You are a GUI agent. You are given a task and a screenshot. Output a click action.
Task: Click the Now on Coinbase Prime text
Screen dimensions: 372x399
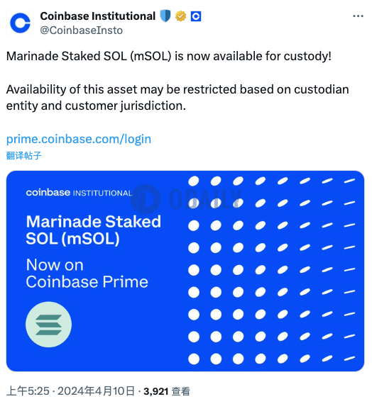pos(87,274)
